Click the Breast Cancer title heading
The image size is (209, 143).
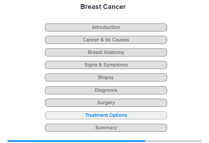click(x=103, y=7)
